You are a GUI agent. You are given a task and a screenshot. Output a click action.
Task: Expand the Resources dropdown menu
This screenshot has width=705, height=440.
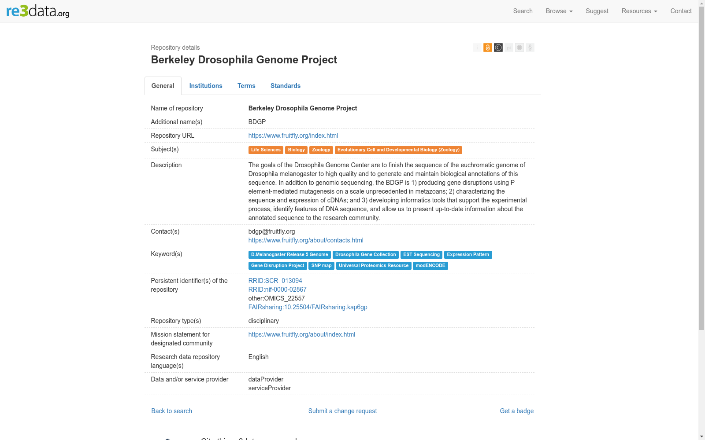click(639, 11)
